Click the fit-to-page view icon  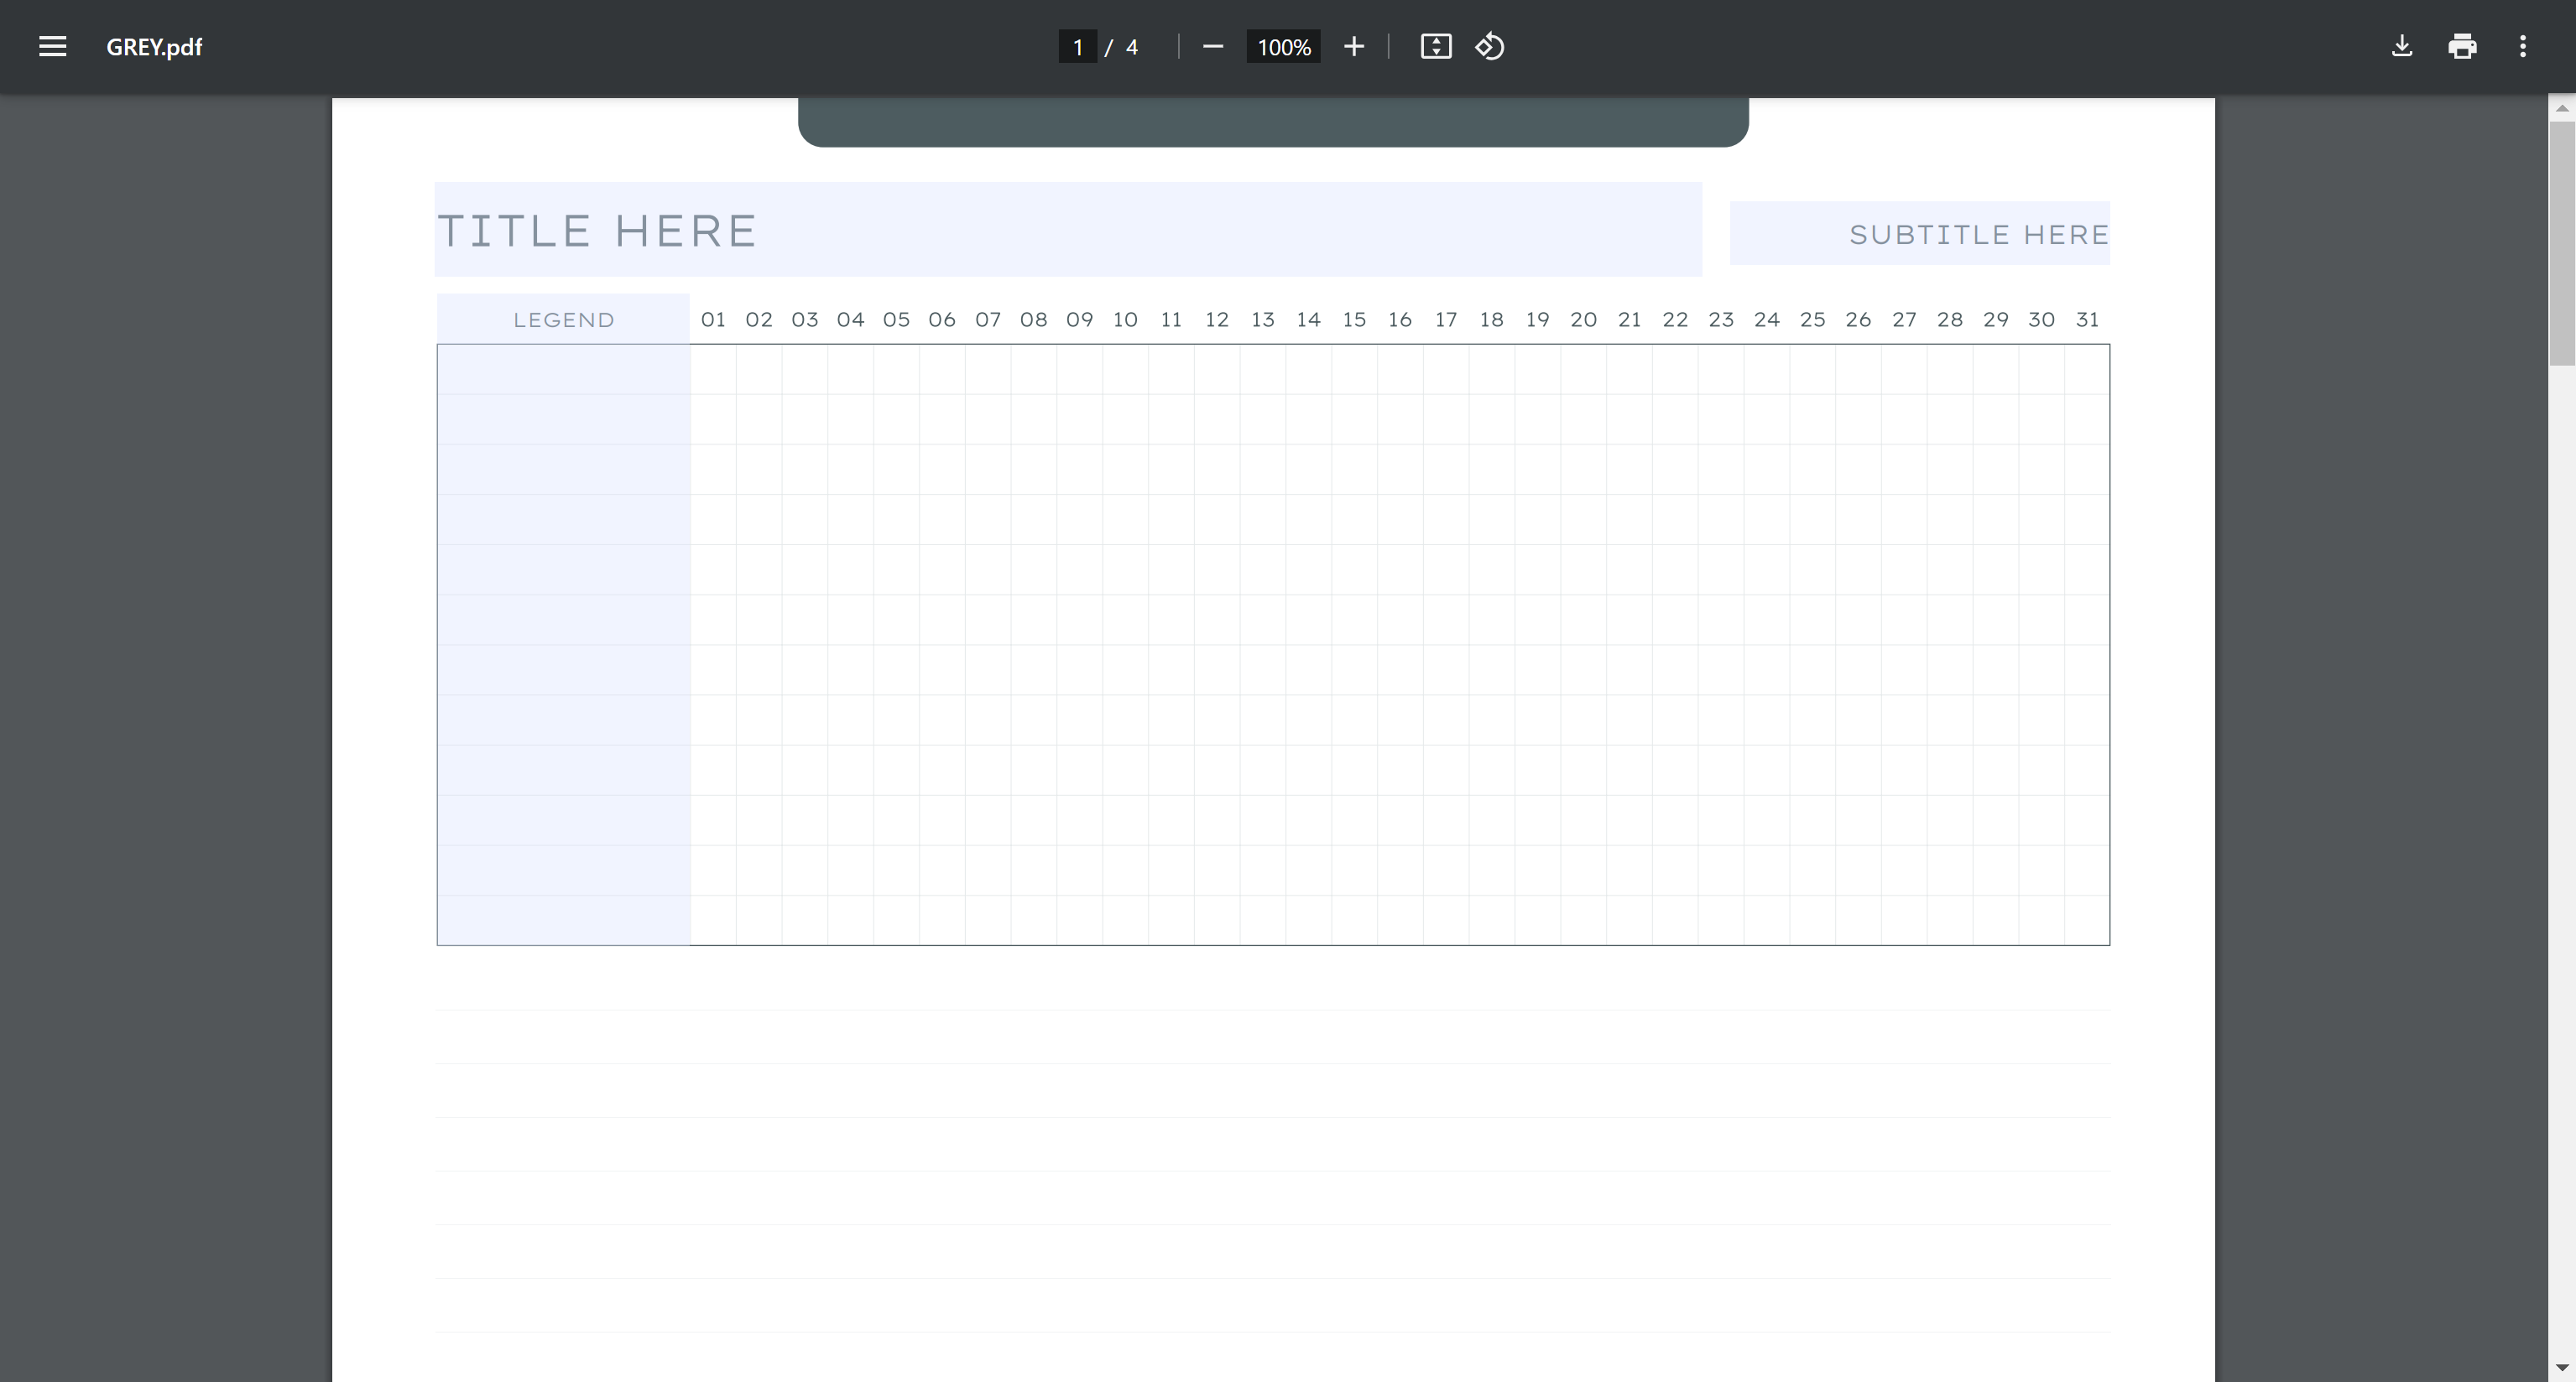click(x=1437, y=46)
